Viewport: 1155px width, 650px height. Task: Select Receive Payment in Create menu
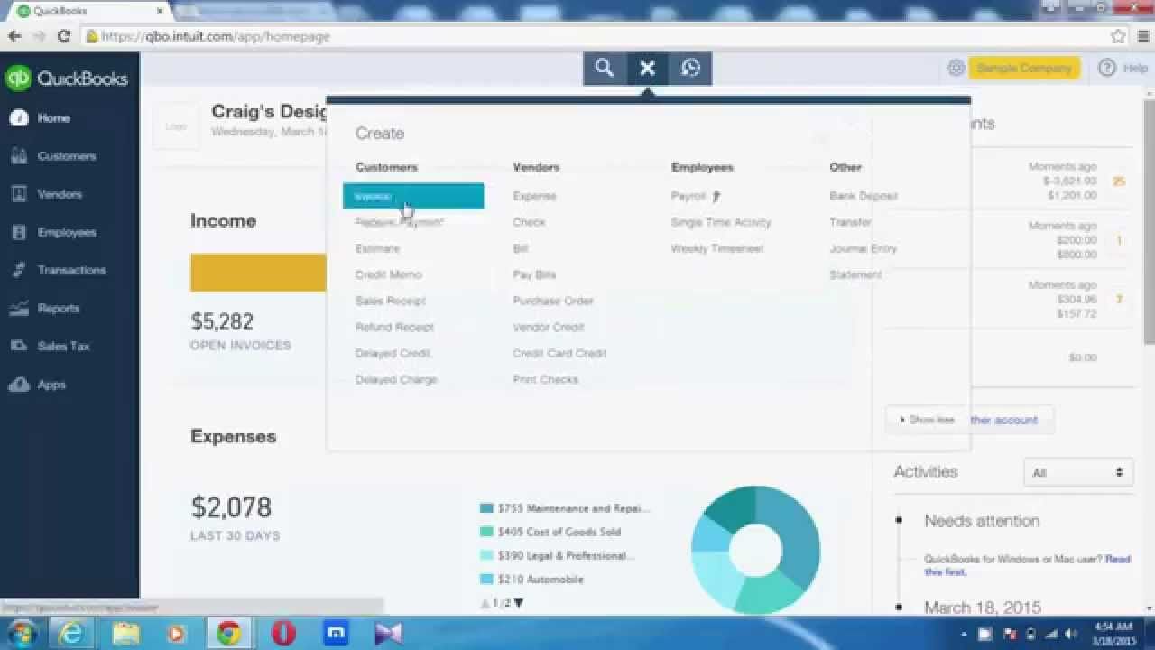[x=399, y=222]
